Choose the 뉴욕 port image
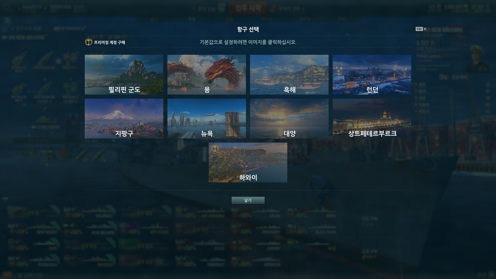This screenshot has height=279, width=496. 207,119
